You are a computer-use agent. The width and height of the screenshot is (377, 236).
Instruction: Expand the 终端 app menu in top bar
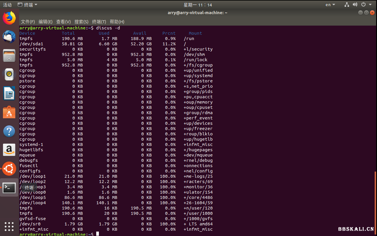[28, 5]
